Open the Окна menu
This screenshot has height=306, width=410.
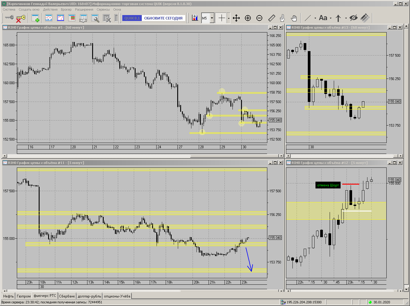(117, 9)
